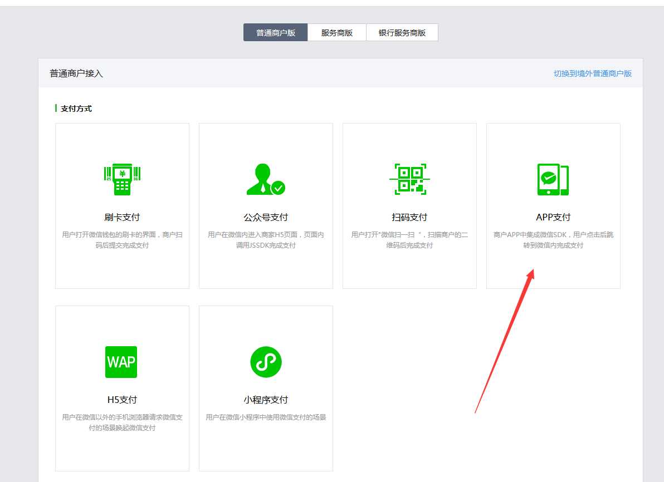This screenshot has width=664, height=482.
Task: Click the APP支付 SDK description text
Action: pos(553,240)
